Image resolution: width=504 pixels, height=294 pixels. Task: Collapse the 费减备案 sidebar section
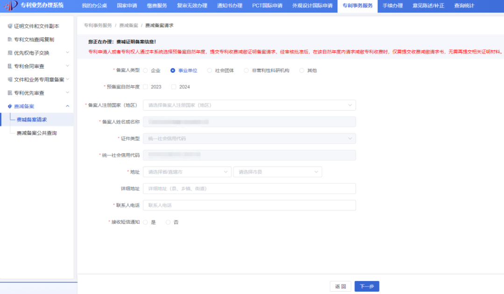pos(67,106)
